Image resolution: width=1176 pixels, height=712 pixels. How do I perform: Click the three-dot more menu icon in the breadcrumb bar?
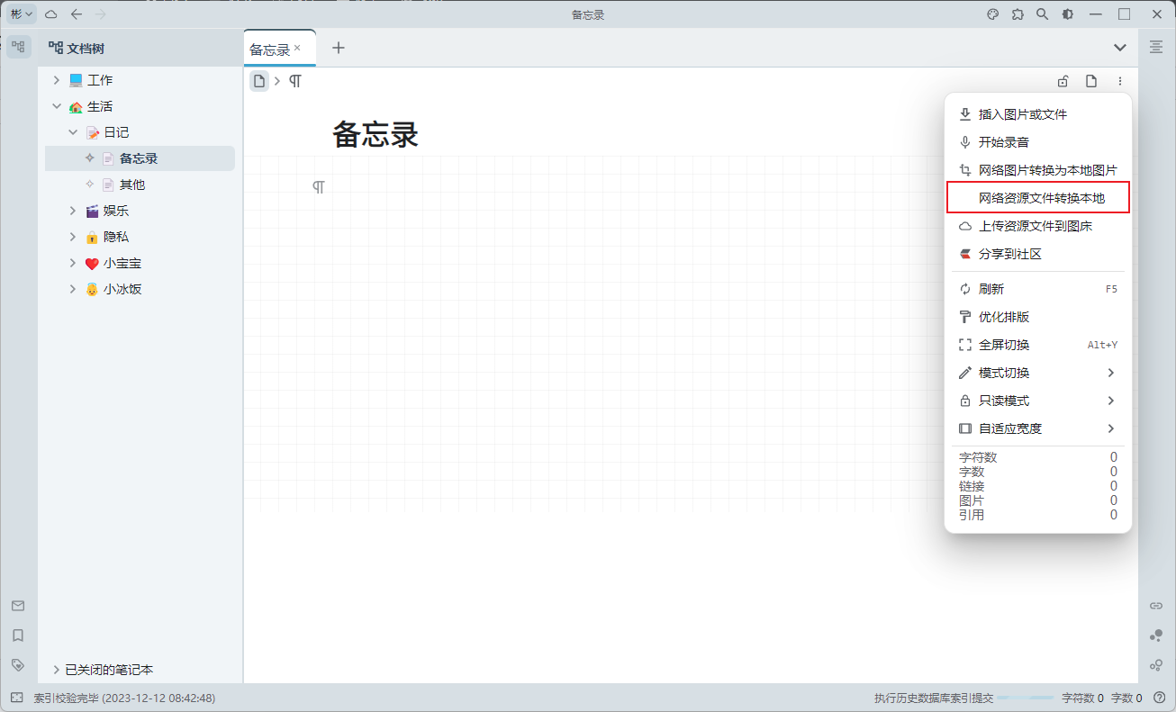(1120, 81)
